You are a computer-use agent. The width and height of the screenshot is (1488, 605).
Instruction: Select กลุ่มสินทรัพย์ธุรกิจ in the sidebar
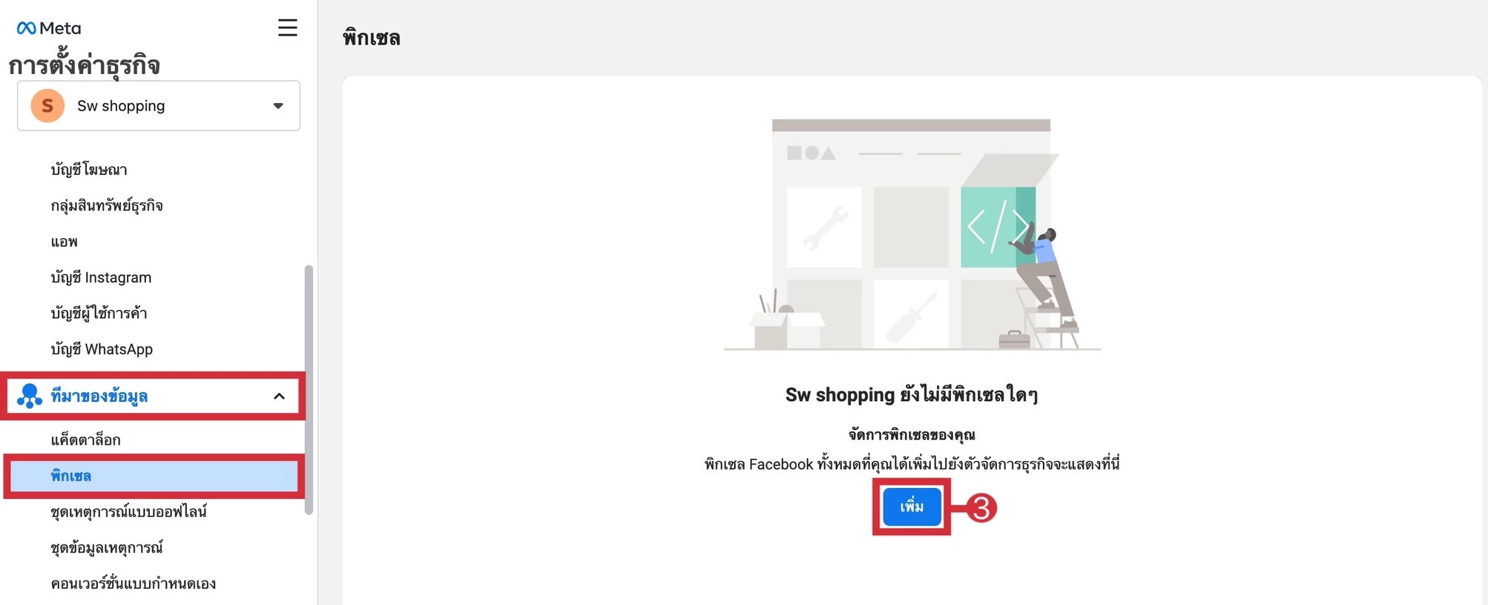(107, 205)
